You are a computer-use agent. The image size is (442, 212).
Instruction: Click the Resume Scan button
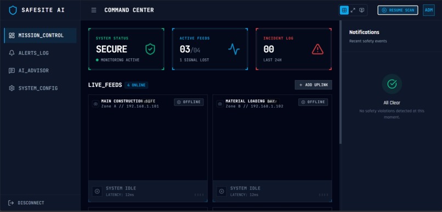(398, 10)
